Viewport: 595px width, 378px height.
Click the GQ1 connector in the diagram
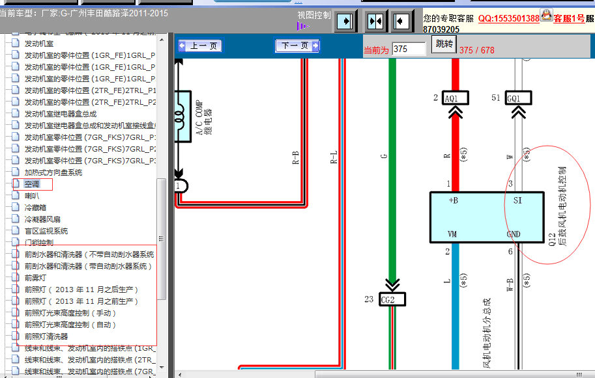518,98
